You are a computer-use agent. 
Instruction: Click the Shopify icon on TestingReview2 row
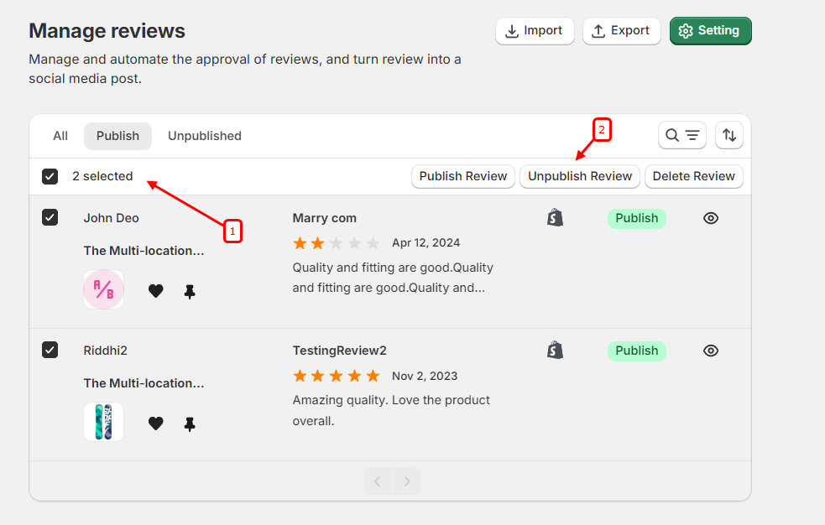point(555,351)
